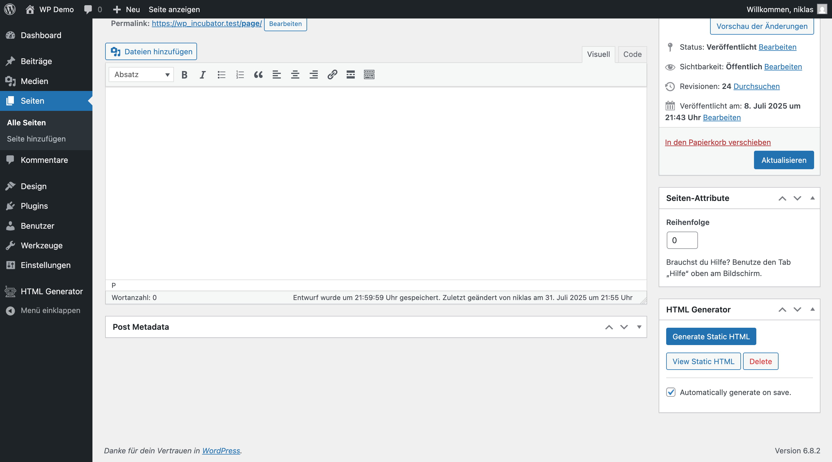The width and height of the screenshot is (832, 462).
Task: Switch to the Code editor tab
Action: pos(632,54)
